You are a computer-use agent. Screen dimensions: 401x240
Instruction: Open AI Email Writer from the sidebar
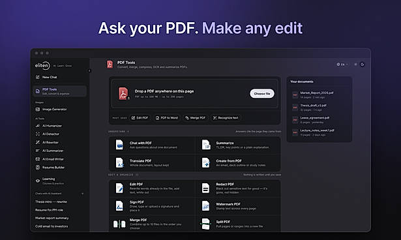(x=60, y=159)
